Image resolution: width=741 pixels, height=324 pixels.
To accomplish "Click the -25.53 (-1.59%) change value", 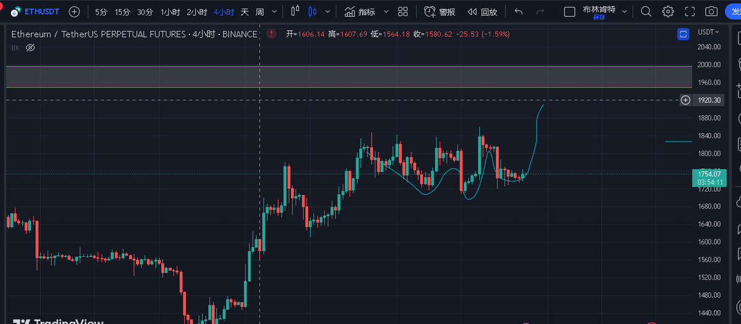I will point(482,34).
